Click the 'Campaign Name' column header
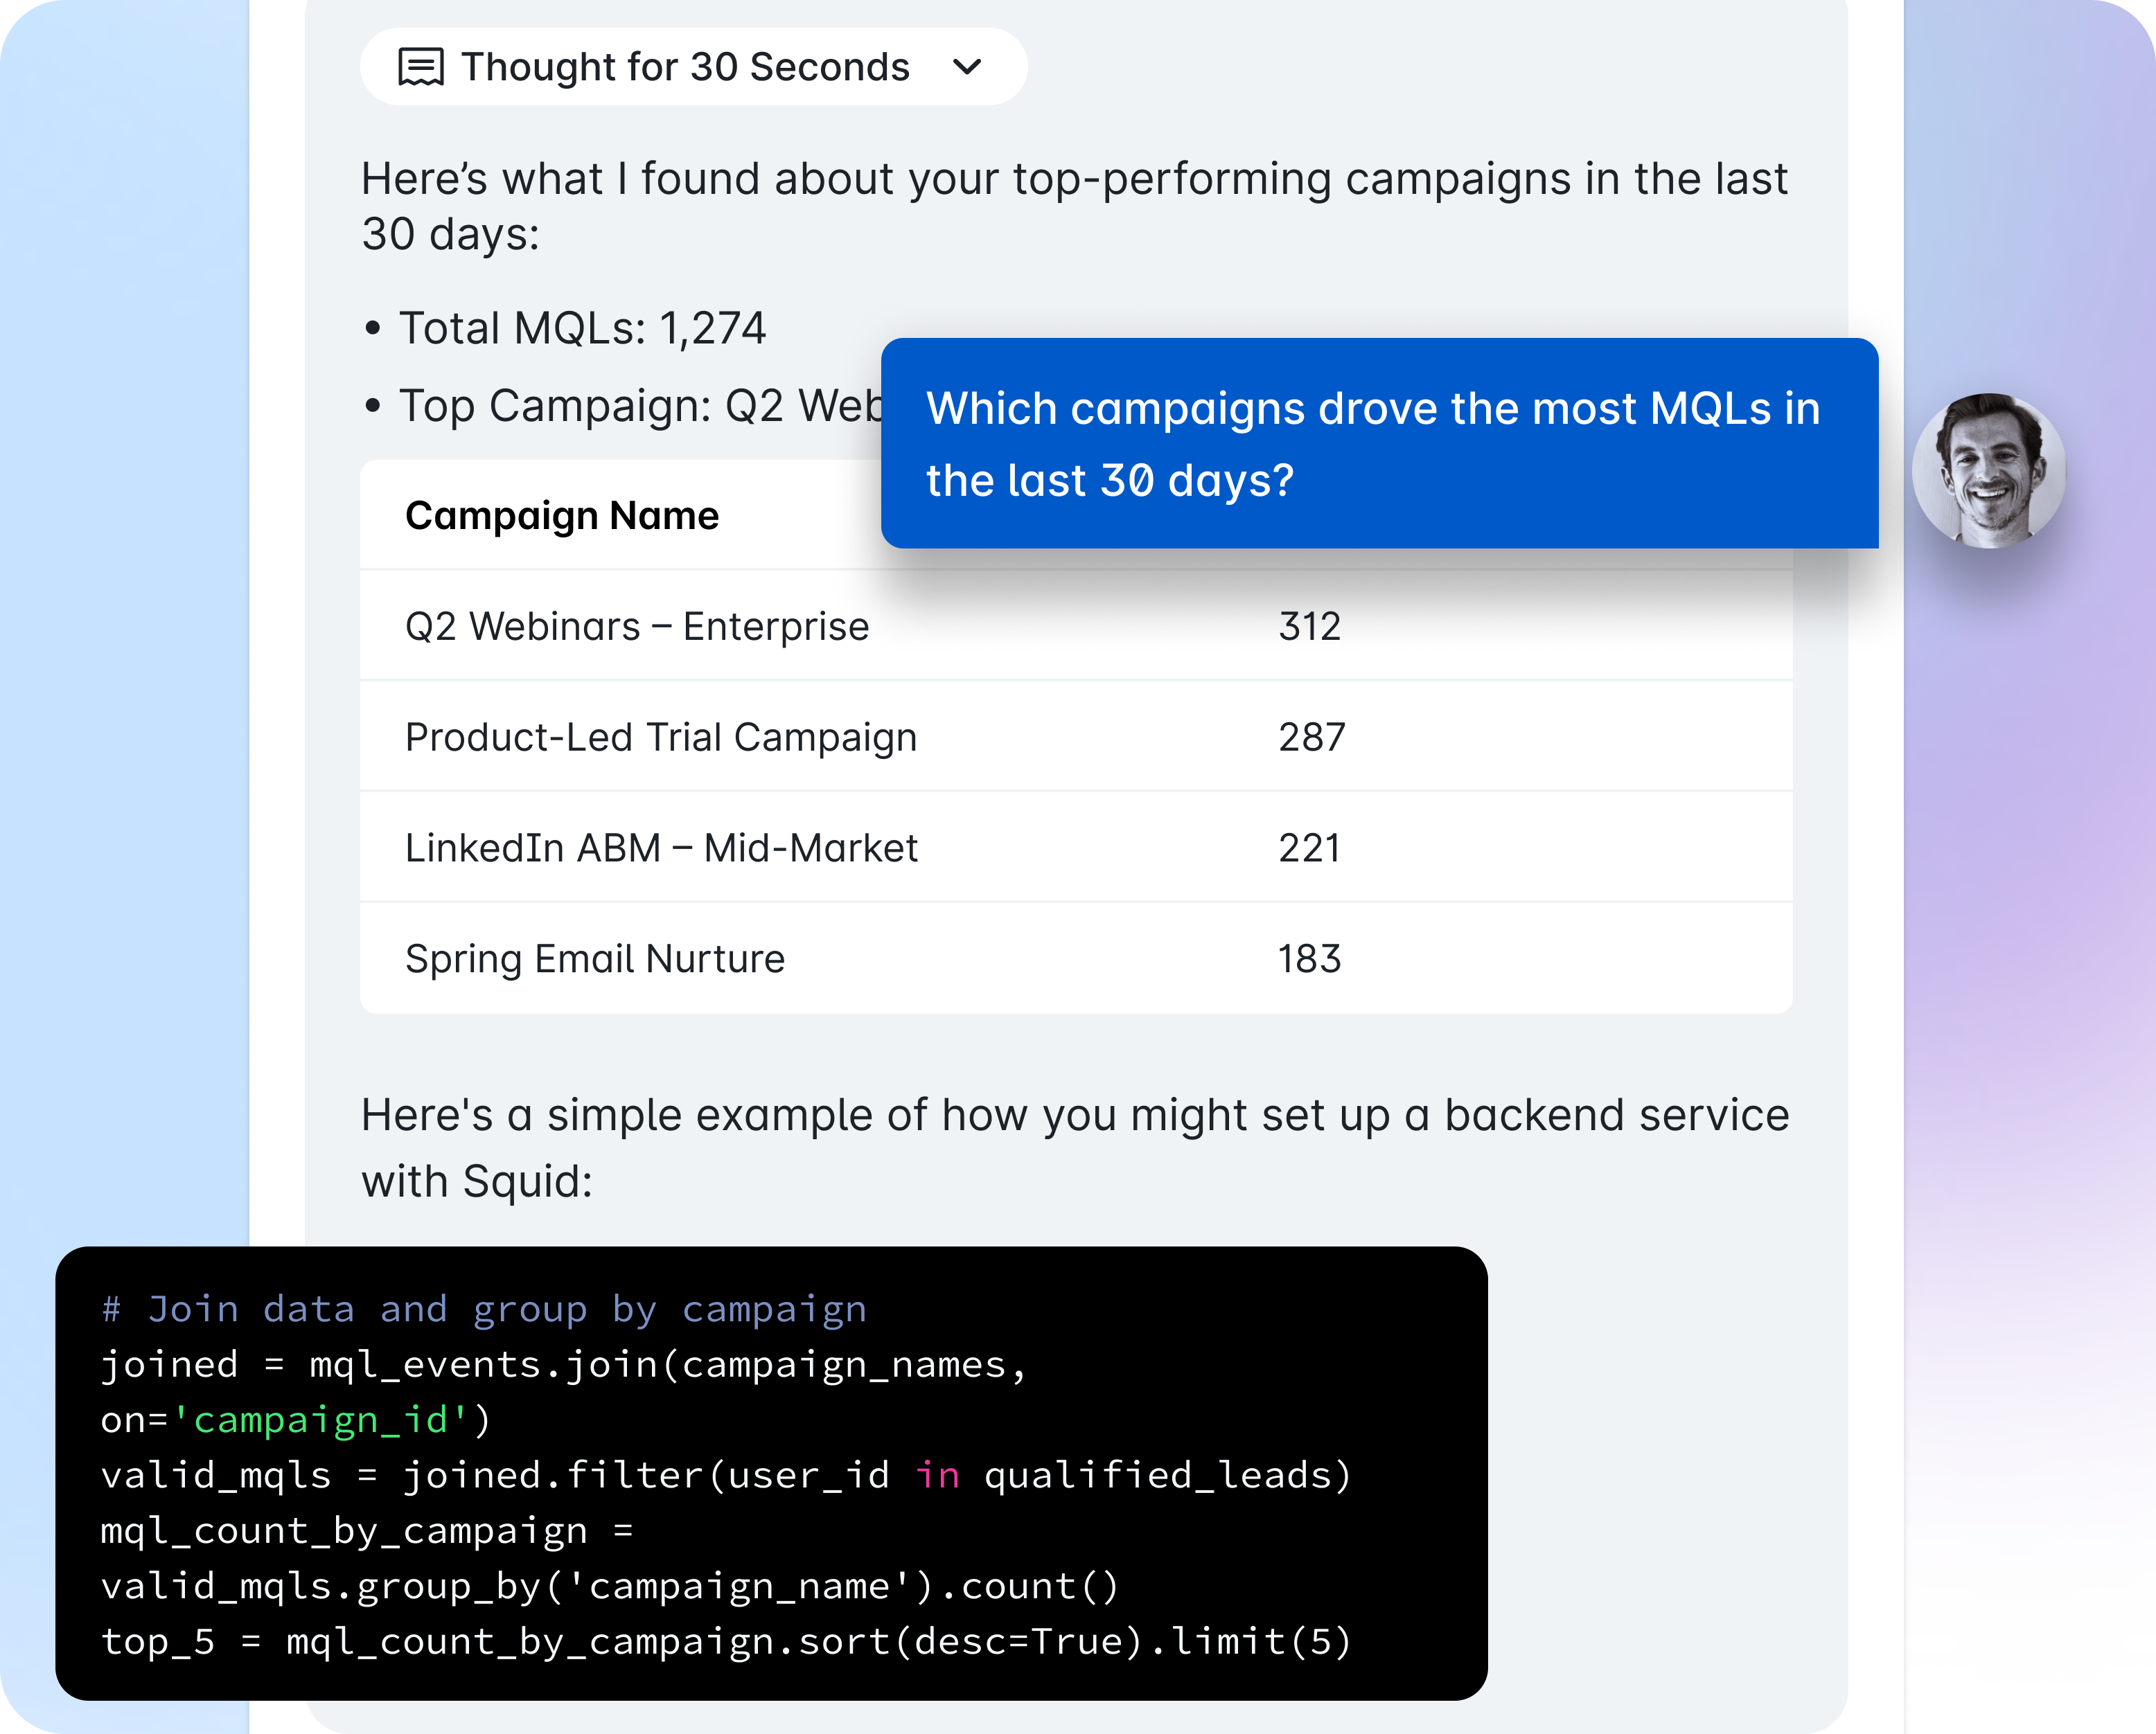2156x1734 pixels. (562, 516)
